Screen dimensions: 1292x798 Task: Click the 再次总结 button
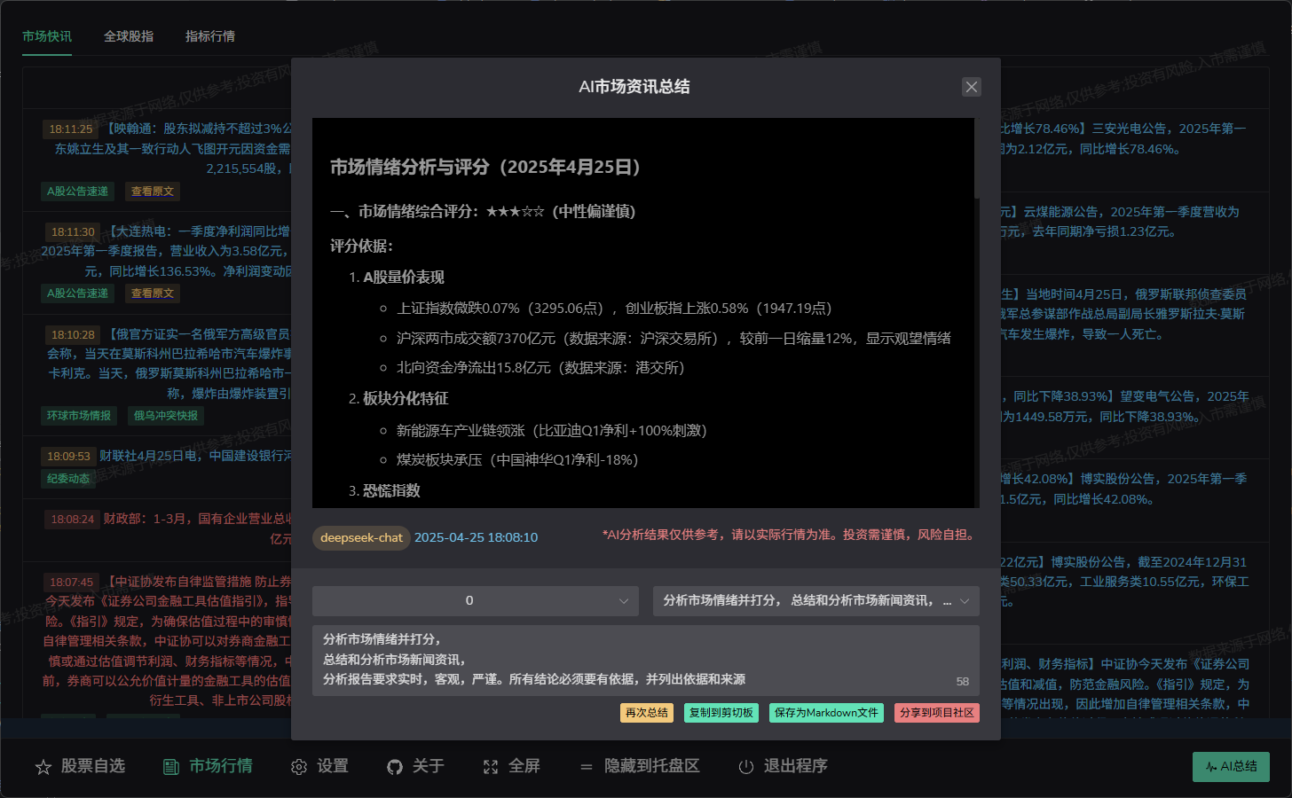[646, 713]
